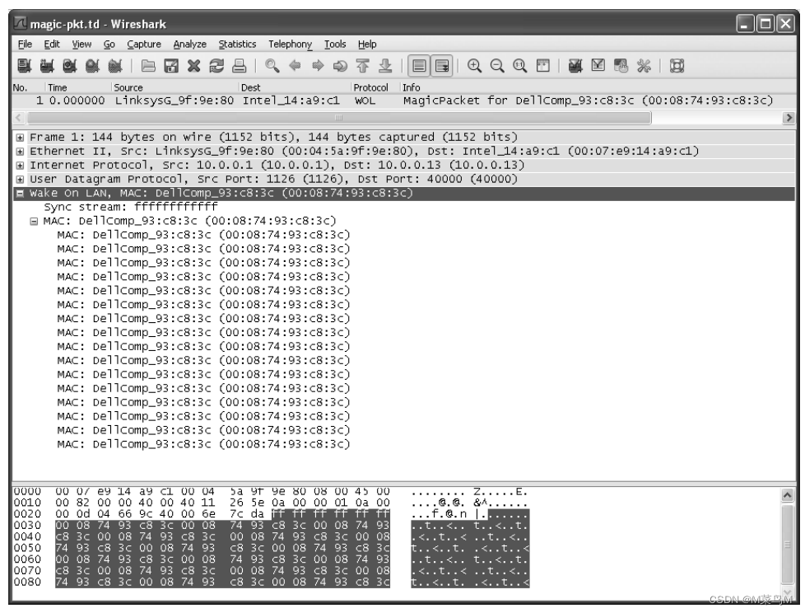Select packet 1 MagicPacket row

[403, 101]
